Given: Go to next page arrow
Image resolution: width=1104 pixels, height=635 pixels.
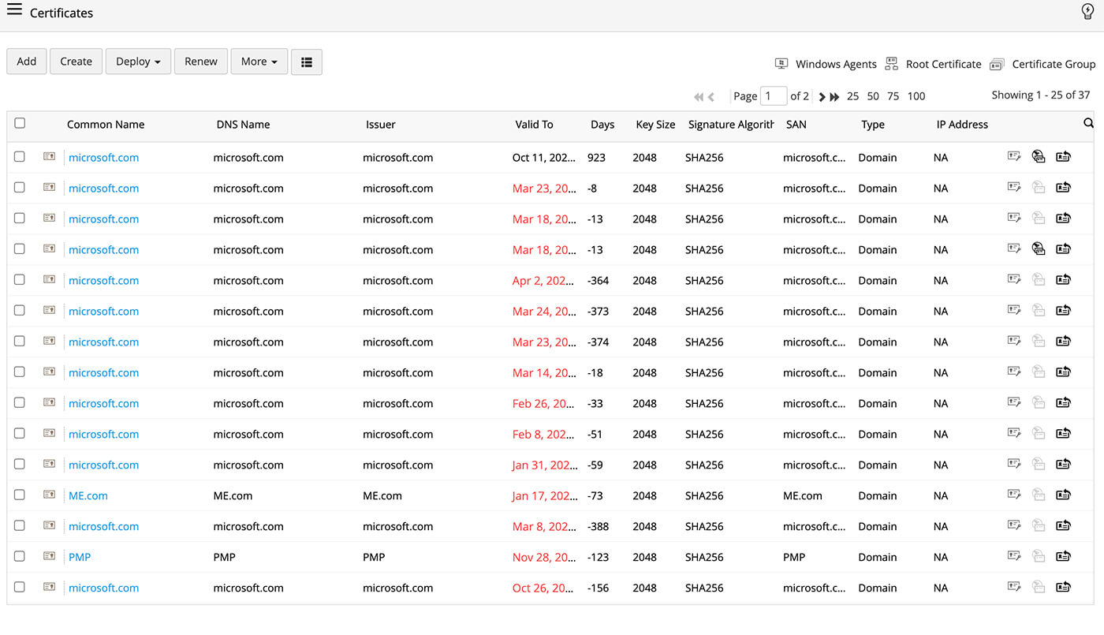Looking at the screenshot, I should click(x=822, y=96).
